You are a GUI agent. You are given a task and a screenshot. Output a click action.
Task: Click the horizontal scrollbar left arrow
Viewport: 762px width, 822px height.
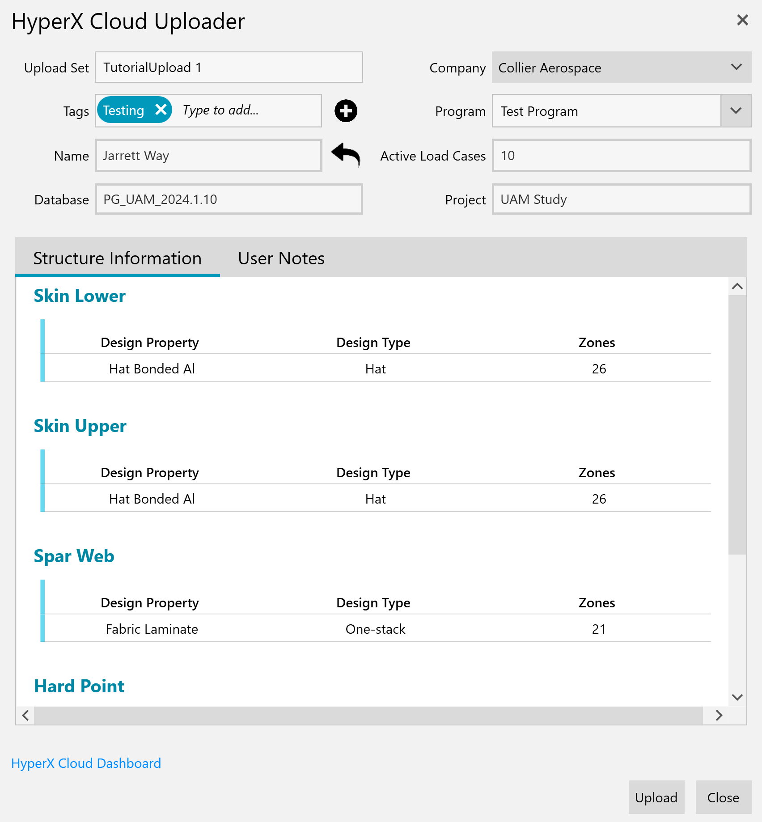25,715
